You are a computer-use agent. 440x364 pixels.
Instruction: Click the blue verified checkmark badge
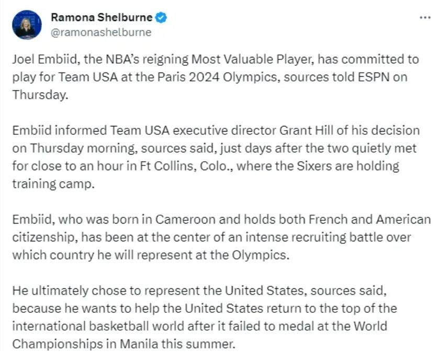[x=161, y=18]
